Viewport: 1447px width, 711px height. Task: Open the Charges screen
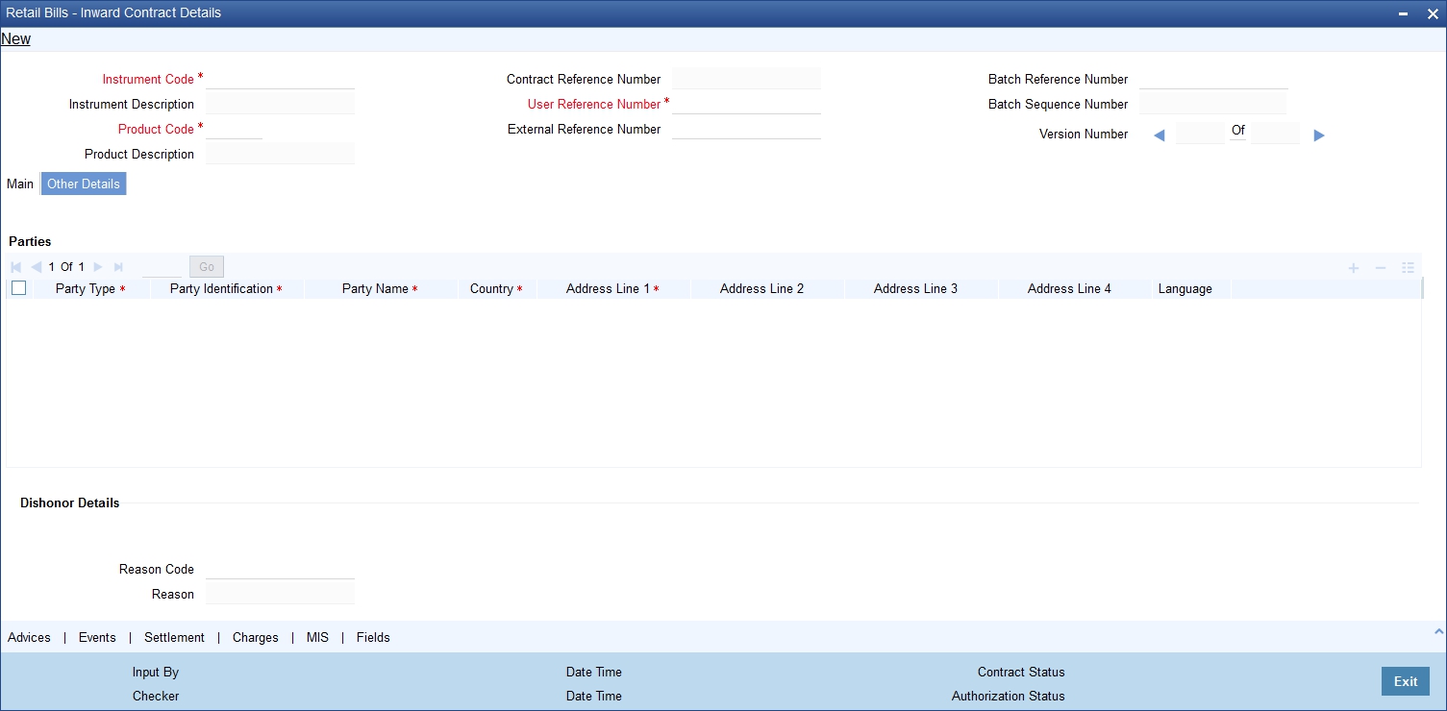pyautogui.click(x=255, y=637)
